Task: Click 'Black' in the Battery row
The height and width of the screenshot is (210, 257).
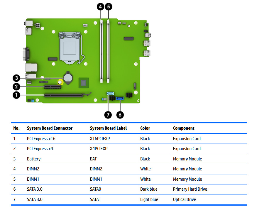Action: (x=145, y=159)
